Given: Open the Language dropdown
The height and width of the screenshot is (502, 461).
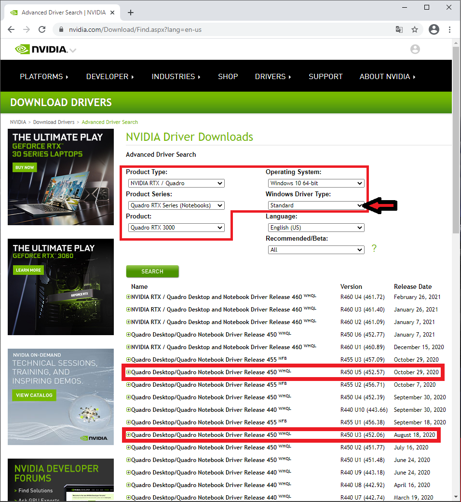Looking at the screenshot, I should tap(316, 227).
